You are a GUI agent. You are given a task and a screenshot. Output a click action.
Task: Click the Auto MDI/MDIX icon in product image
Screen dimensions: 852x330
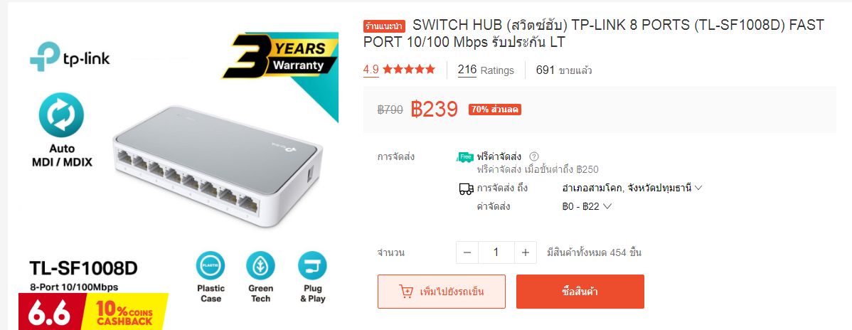[61, 117]
